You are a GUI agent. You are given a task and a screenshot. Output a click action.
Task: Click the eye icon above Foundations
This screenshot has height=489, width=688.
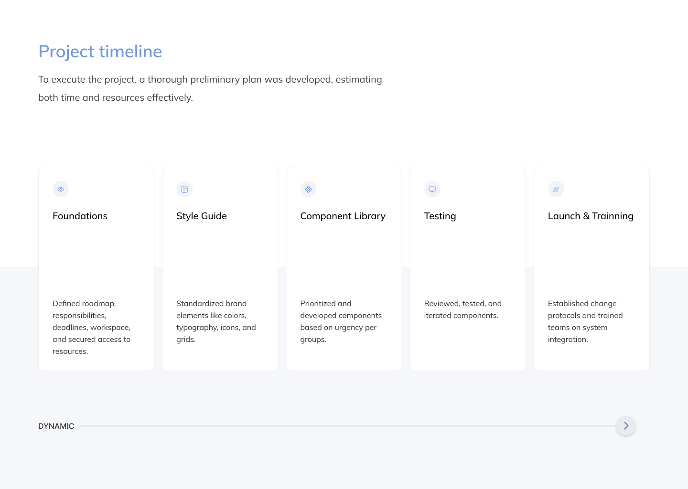(61, 189)
